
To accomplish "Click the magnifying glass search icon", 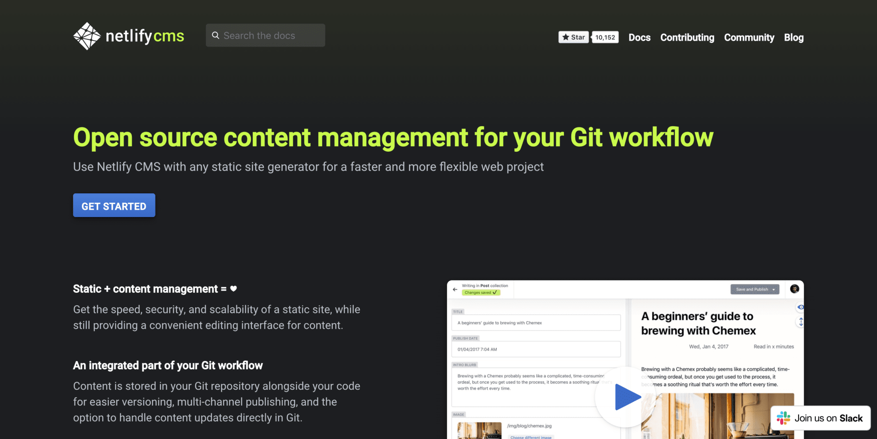I will 215,35.
